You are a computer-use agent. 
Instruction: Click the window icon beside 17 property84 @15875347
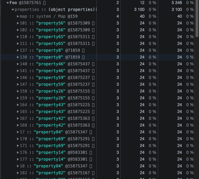pyautogui.click(x=91, y=132)
